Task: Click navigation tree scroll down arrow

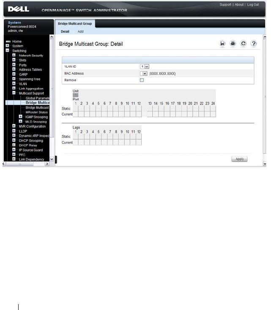Action: (52, 159)
